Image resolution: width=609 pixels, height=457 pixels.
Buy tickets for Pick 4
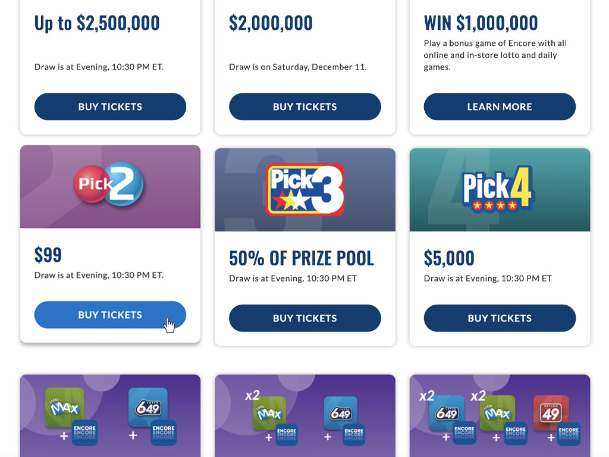coord(500,318)
